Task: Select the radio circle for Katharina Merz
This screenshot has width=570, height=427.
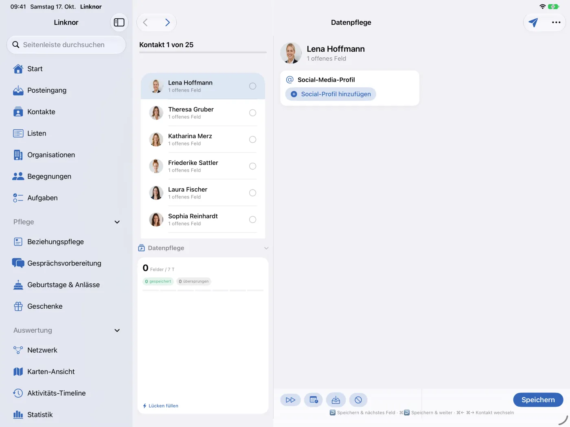Action: 253,139
